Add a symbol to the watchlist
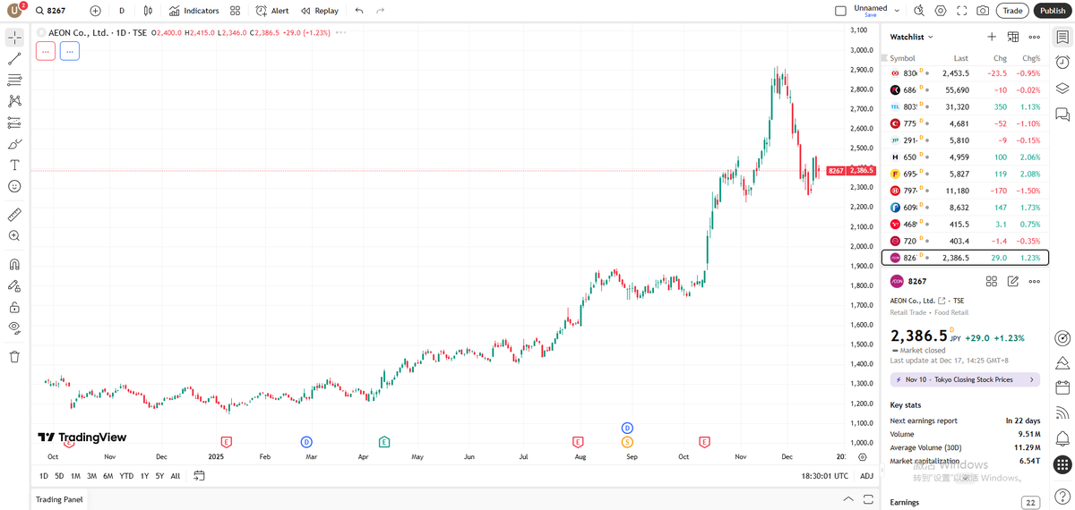This screenshot has height=510, width=1075. (992, 37)
